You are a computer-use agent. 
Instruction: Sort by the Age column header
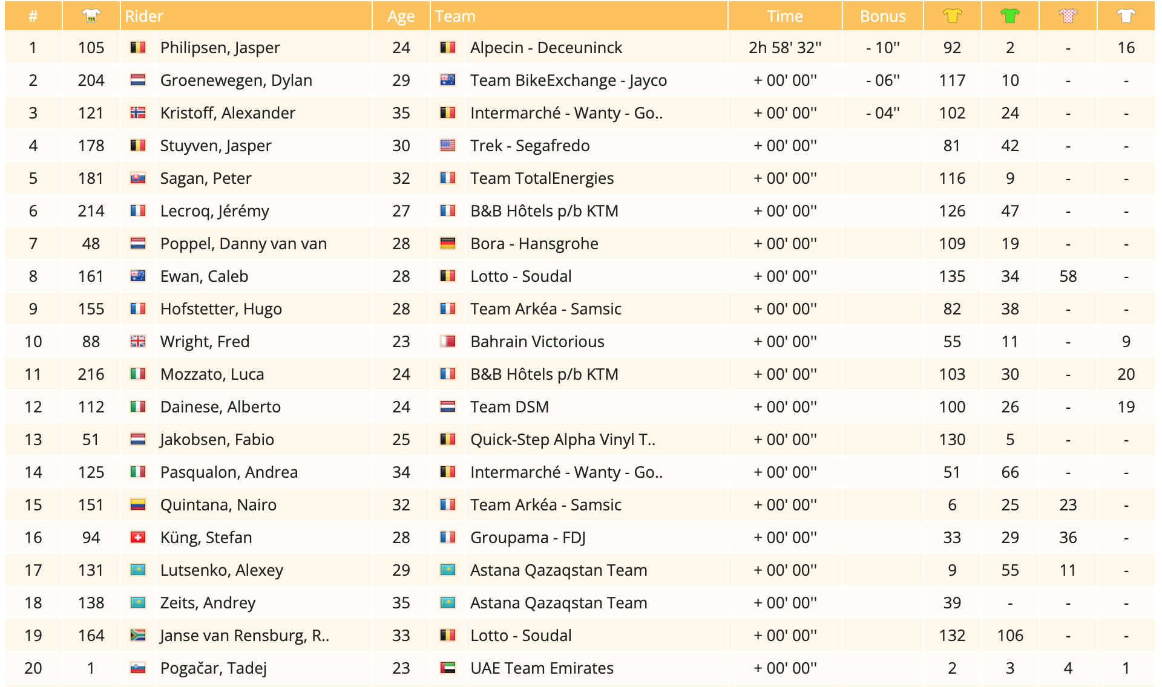tap(401, 16)
